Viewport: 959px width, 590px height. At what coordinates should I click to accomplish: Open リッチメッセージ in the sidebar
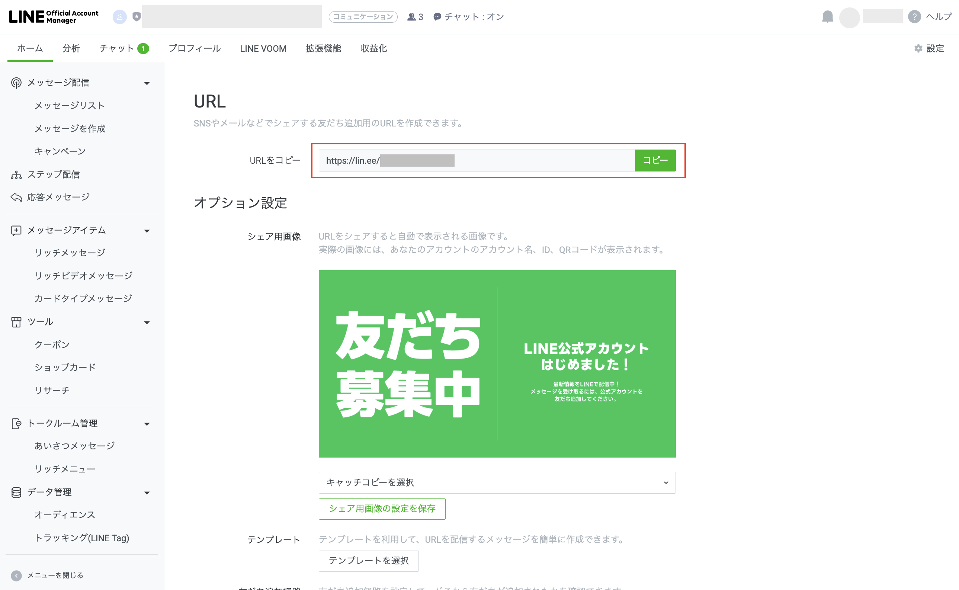tap(70, 253)
